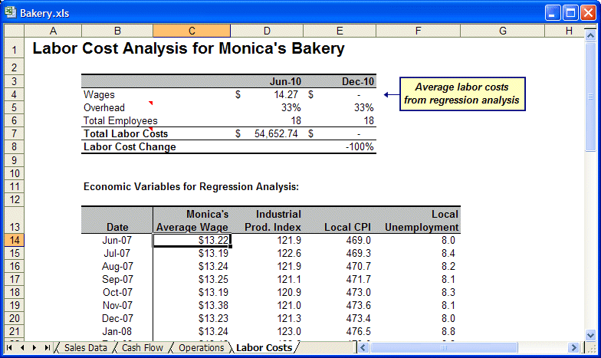The height and width of the screenshot is (358, 601).
Task: Click the 8.4 unemployment value
Action: (x=448, y=253)
